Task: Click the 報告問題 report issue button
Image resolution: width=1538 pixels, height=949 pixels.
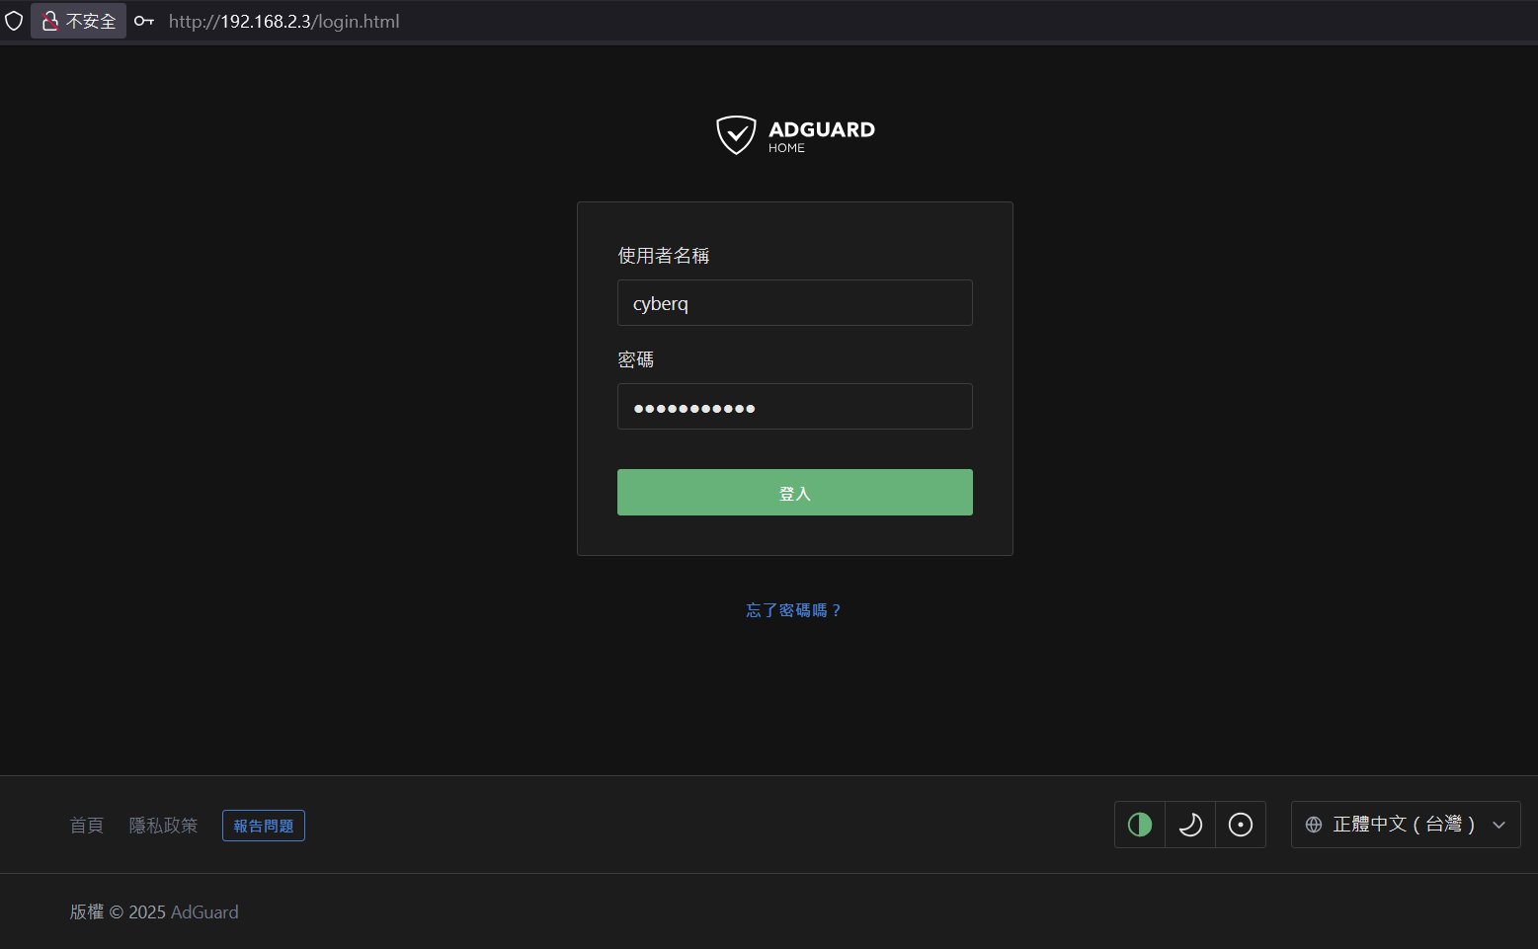Action: point(264,826)
